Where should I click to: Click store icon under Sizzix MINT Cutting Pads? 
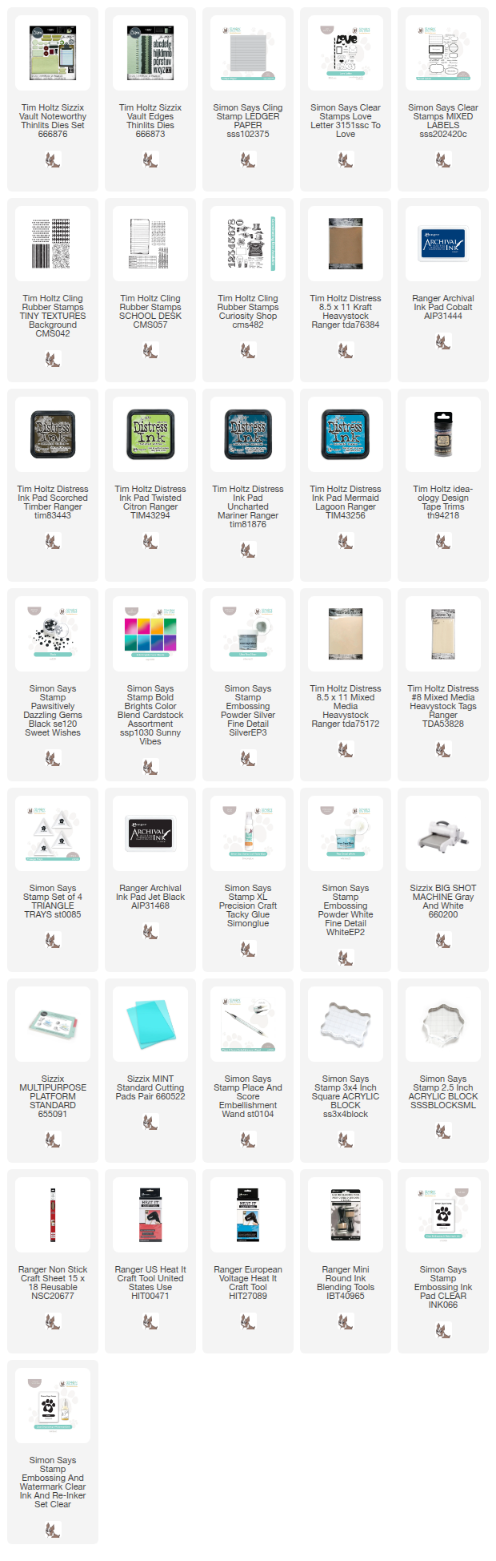point(150,1122)
